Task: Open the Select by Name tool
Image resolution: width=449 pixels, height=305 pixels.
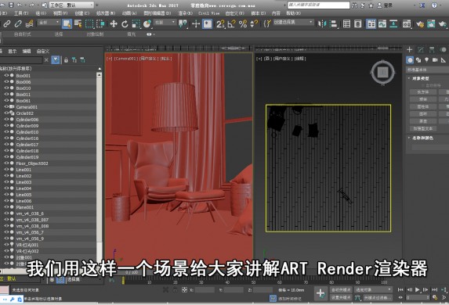Action: click(x=78, y=23)
